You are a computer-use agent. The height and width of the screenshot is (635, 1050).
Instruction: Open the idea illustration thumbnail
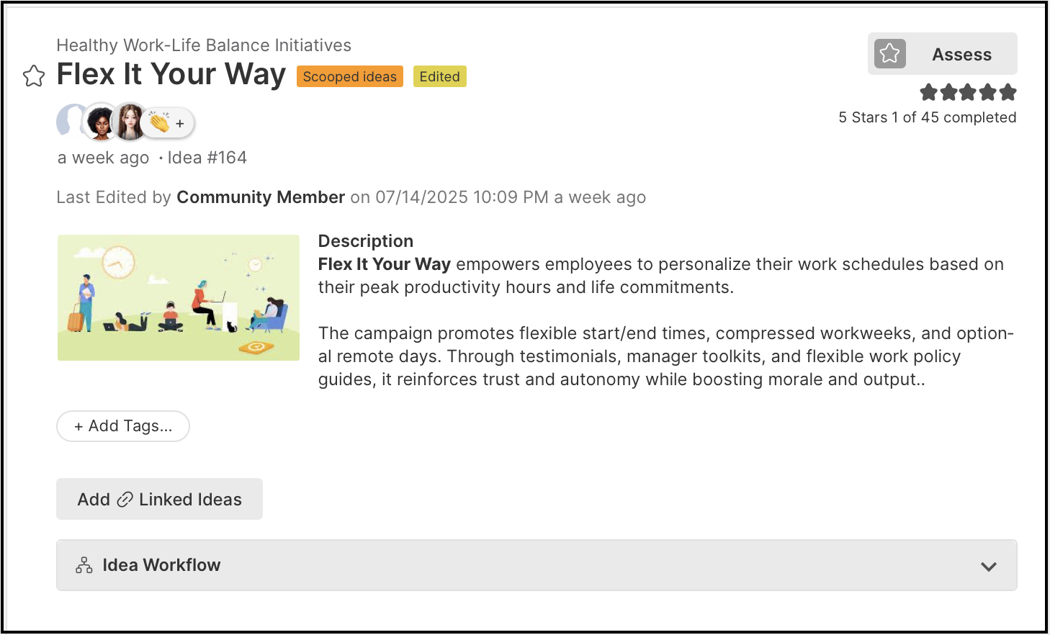[179, 297]
